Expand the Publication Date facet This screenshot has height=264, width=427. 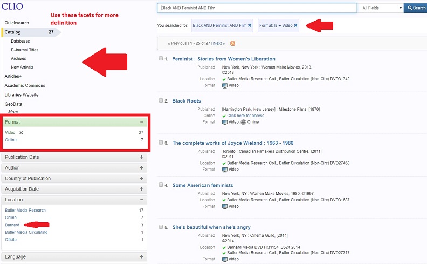click(141, 157)
